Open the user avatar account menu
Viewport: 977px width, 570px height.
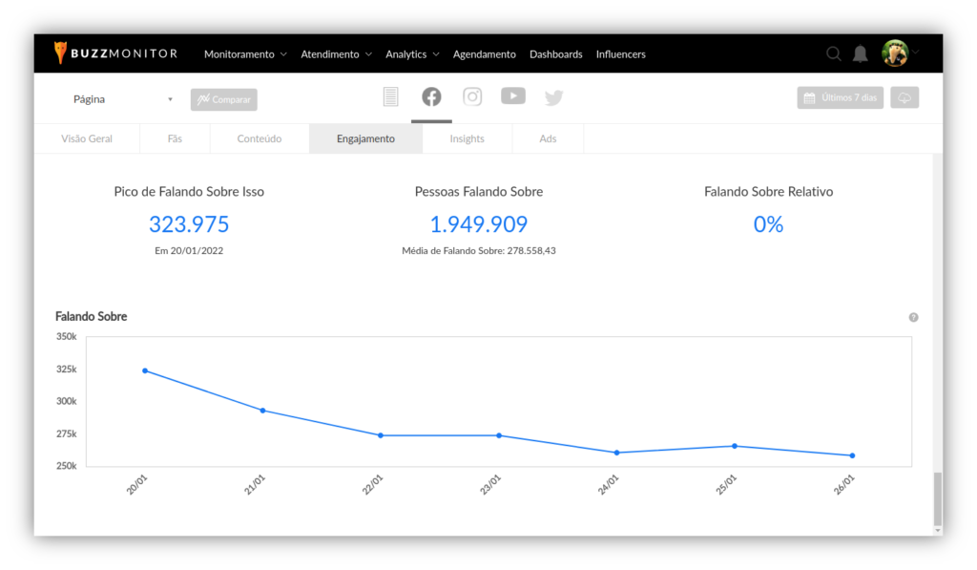(895, 53)
